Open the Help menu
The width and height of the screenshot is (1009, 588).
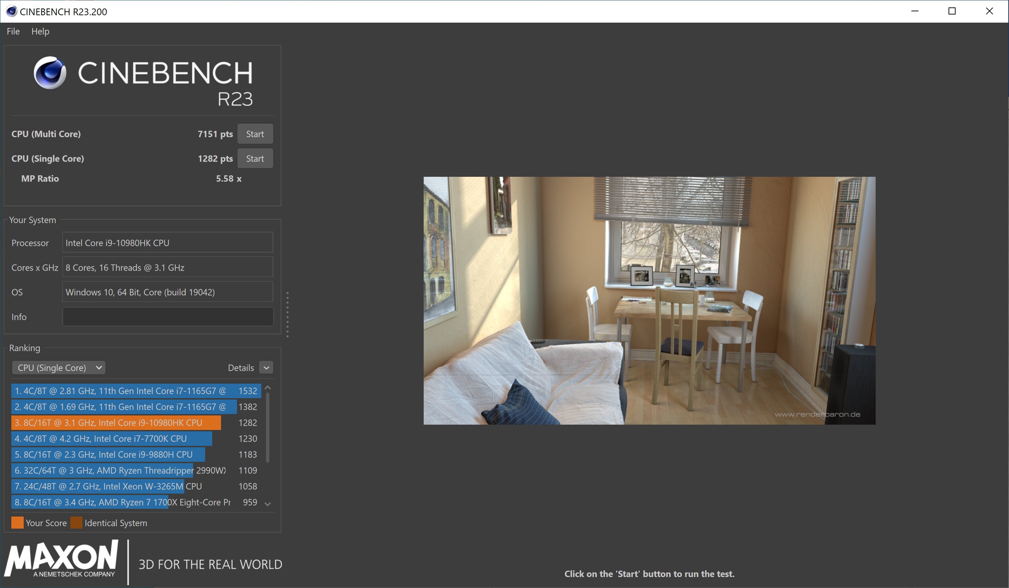click(40, 31)
